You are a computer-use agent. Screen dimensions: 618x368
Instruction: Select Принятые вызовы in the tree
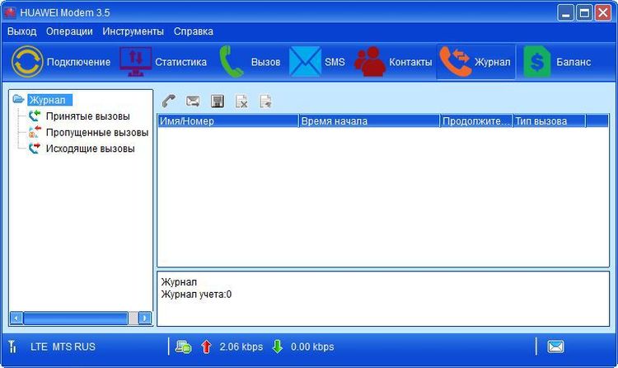point(88,116)
